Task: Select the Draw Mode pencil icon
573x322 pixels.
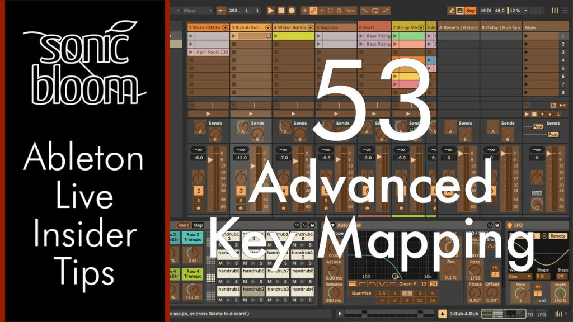Action: click(x=451, y=10)
